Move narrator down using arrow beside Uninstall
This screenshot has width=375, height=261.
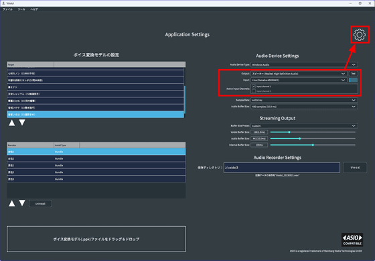pos(22,203)
